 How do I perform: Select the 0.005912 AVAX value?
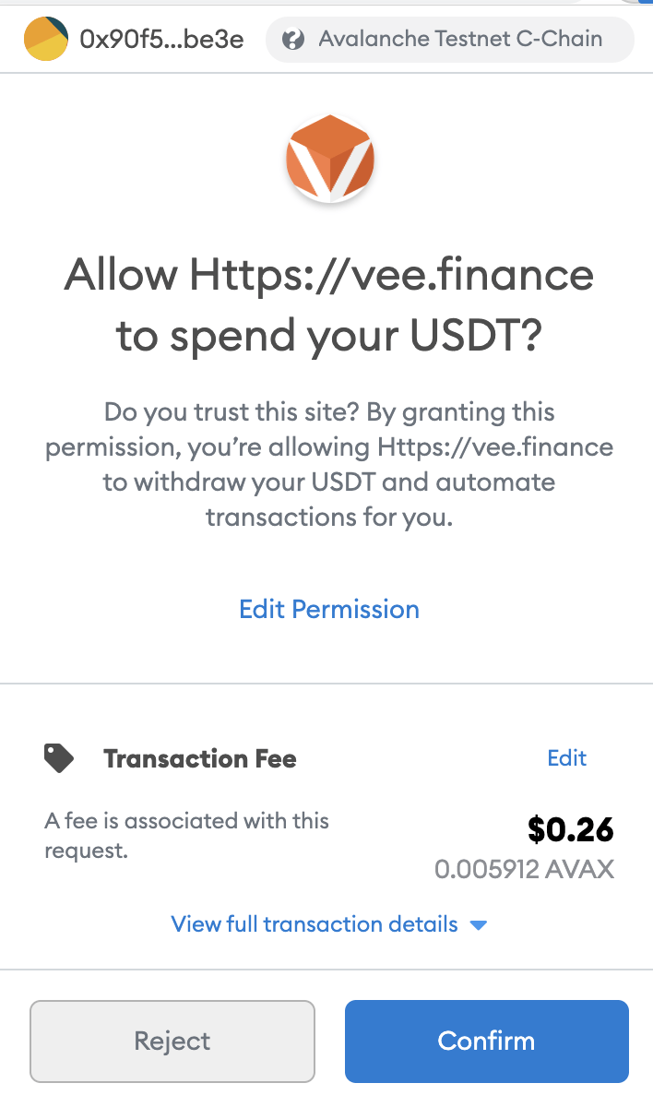click(525, 868)
